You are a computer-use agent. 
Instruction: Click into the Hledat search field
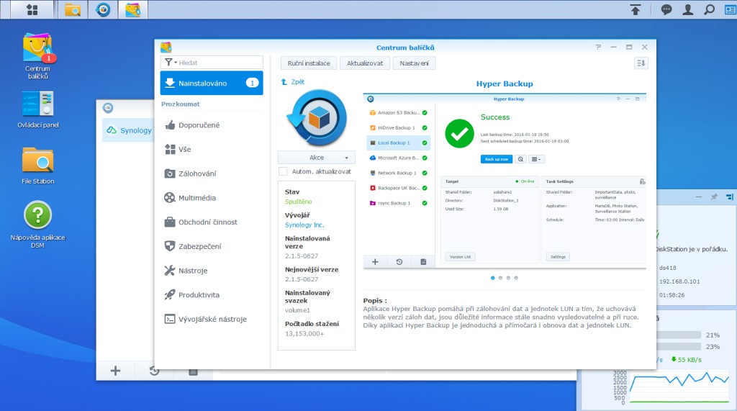tap(219, 63)
